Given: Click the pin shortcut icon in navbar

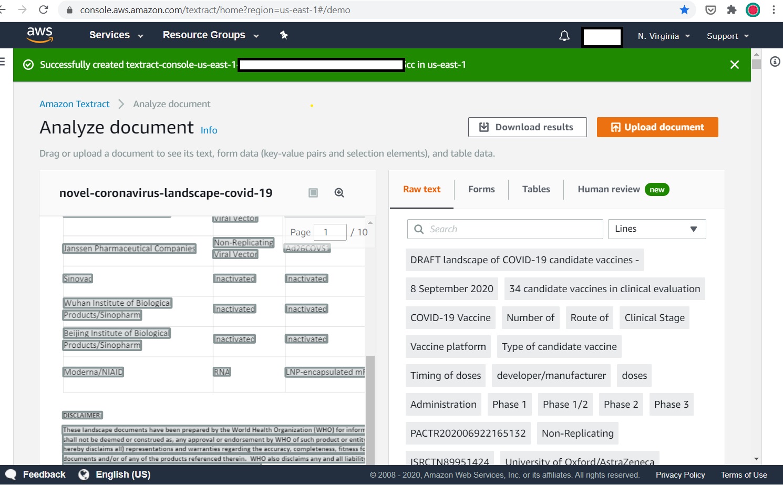Looking at the screenshot, I should 284,35.
